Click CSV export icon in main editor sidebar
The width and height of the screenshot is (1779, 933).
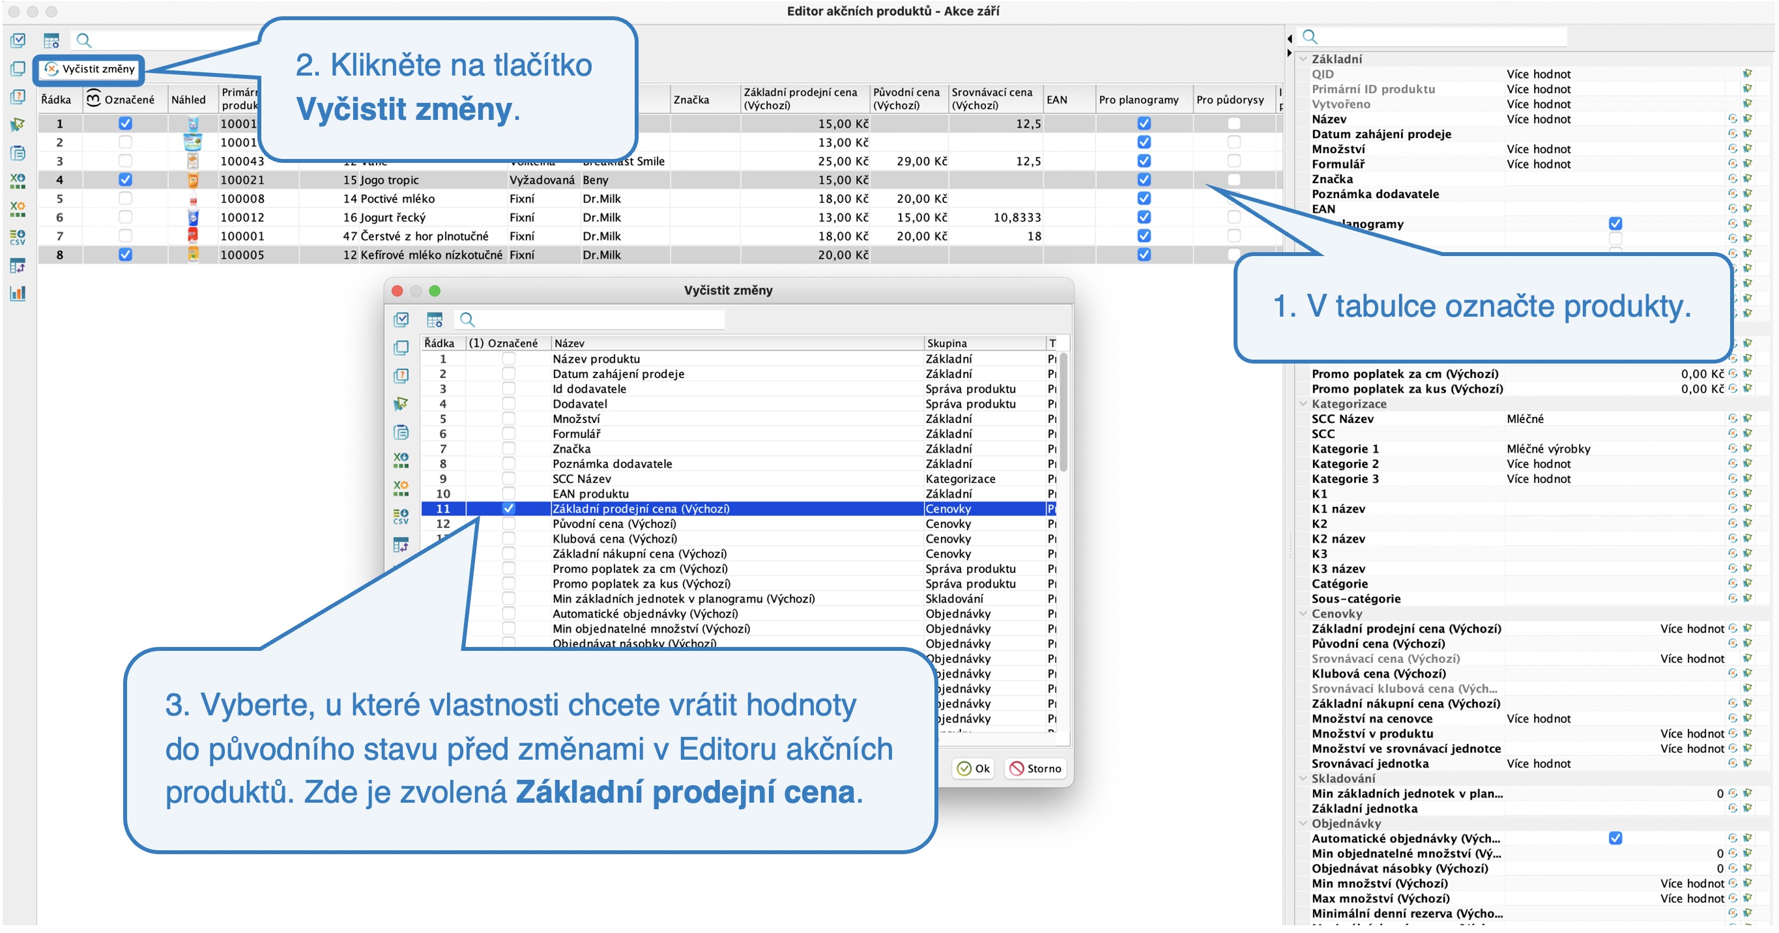18,237
